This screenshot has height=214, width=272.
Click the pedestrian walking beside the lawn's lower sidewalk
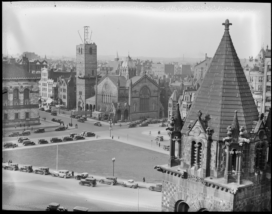tap(144, 180)
